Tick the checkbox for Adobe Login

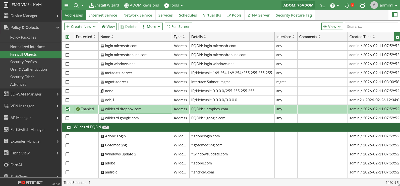68,136
